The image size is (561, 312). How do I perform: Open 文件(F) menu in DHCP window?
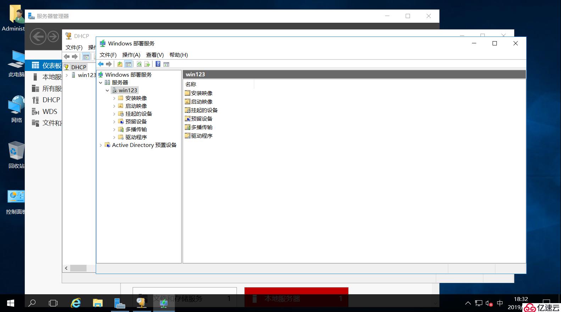point(74,47)
